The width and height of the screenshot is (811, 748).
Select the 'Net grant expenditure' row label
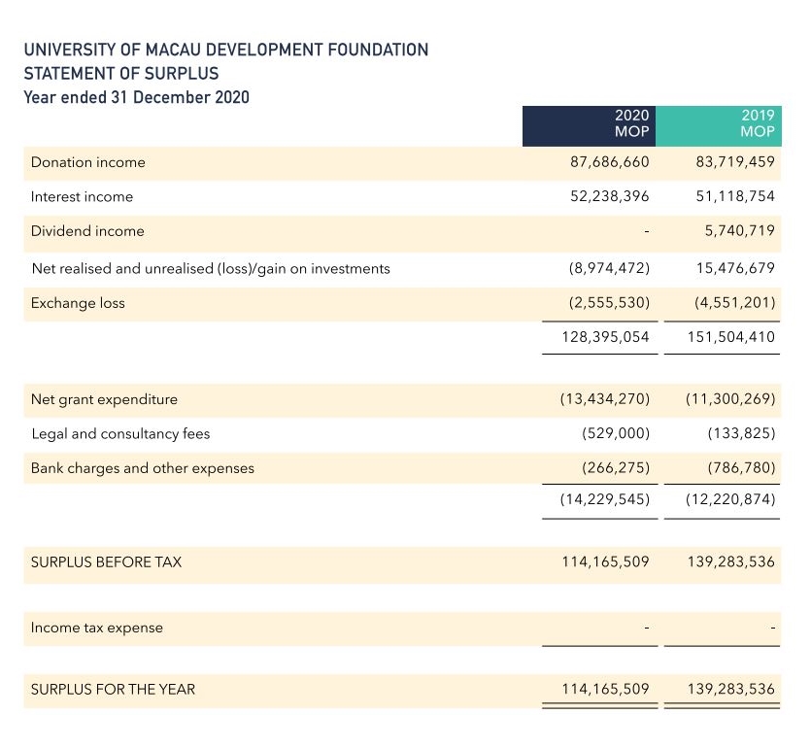104,399
